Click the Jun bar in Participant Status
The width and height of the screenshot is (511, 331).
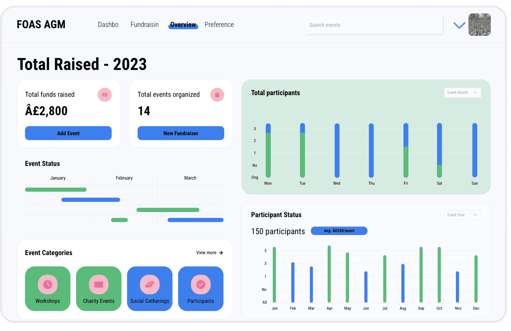coord(366,287)
